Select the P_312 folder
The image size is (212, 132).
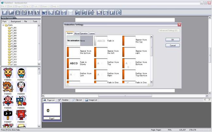click(12, 57)
